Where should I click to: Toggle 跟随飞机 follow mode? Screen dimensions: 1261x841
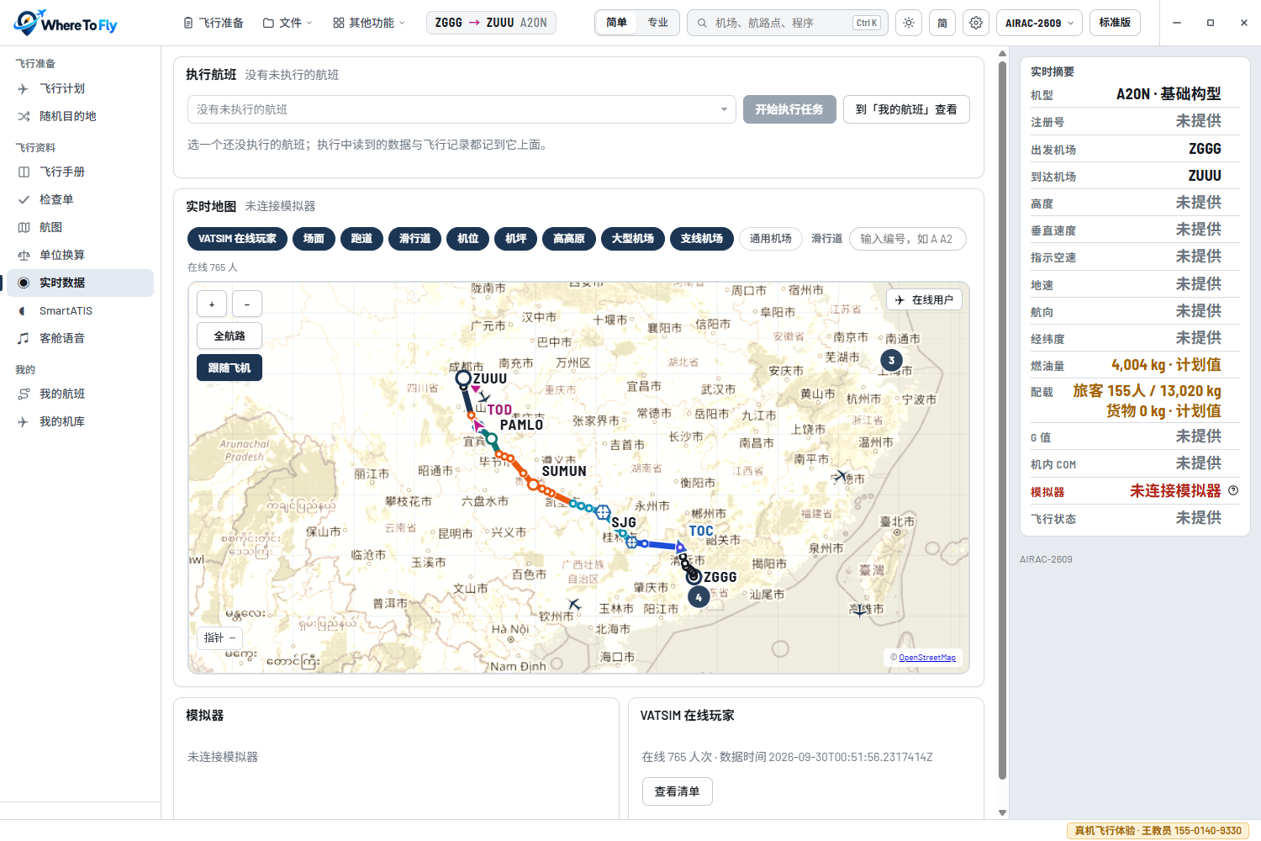230,368
